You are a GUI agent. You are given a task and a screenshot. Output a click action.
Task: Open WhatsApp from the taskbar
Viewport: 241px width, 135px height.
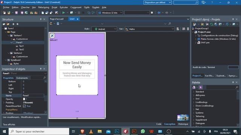[143, 131]
